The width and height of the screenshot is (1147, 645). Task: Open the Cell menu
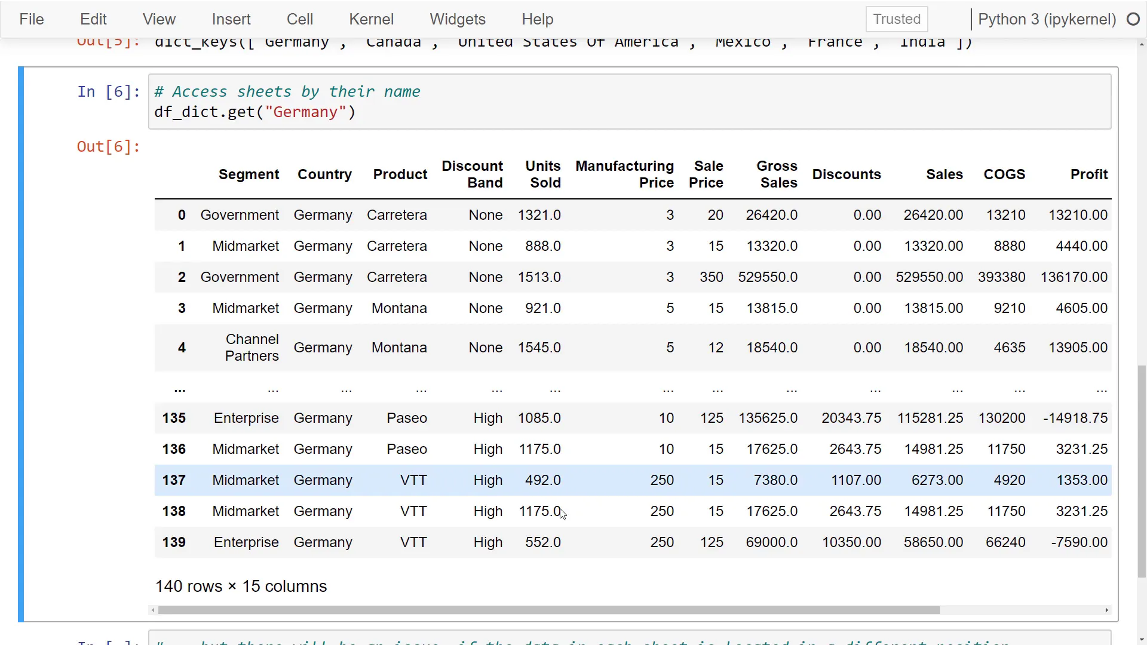(x=300, y=19)
